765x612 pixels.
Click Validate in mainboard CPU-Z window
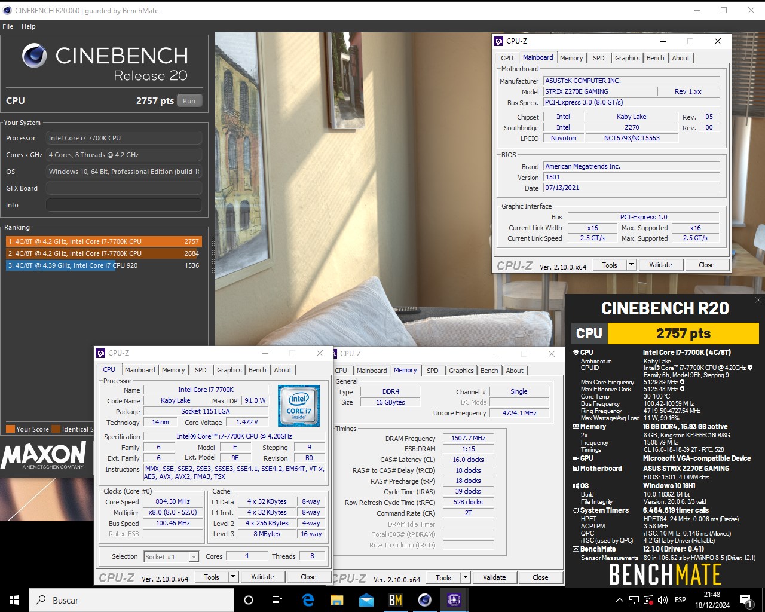(x=660, y=265)
